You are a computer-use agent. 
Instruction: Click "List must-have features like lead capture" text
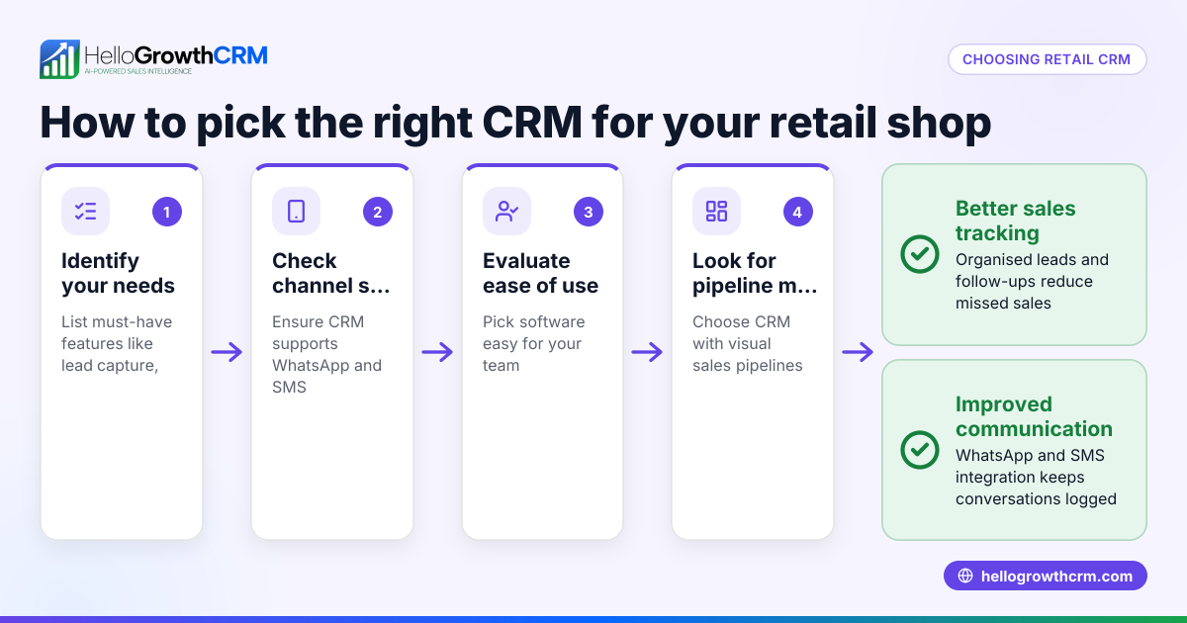coord(117,343)
